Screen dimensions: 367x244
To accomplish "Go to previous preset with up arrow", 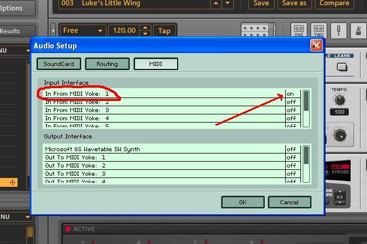I will [x=216, y=4].
